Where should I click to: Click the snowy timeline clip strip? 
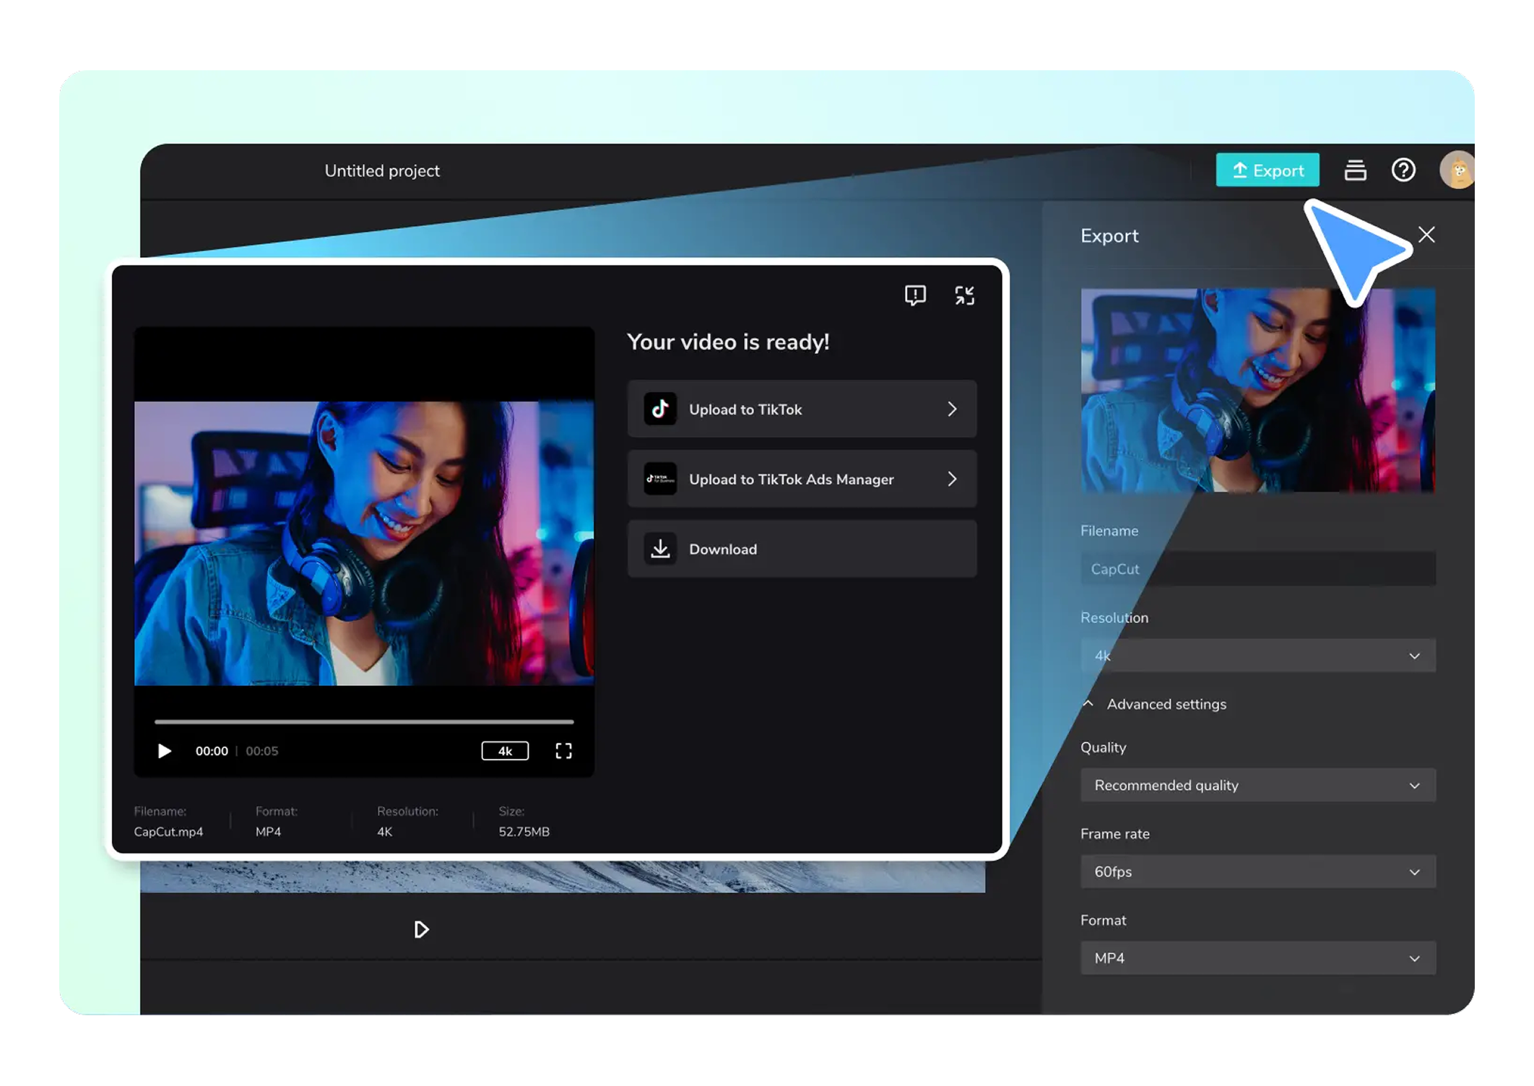[563, 877]
